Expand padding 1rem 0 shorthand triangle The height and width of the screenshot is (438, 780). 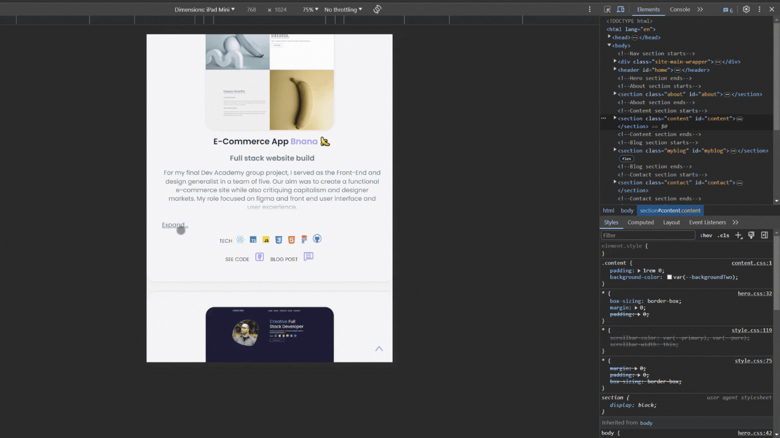[639, 271]
